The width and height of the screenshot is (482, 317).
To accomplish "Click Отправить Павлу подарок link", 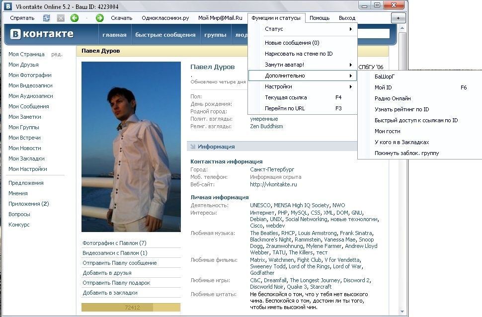I will tap(116, 283).
